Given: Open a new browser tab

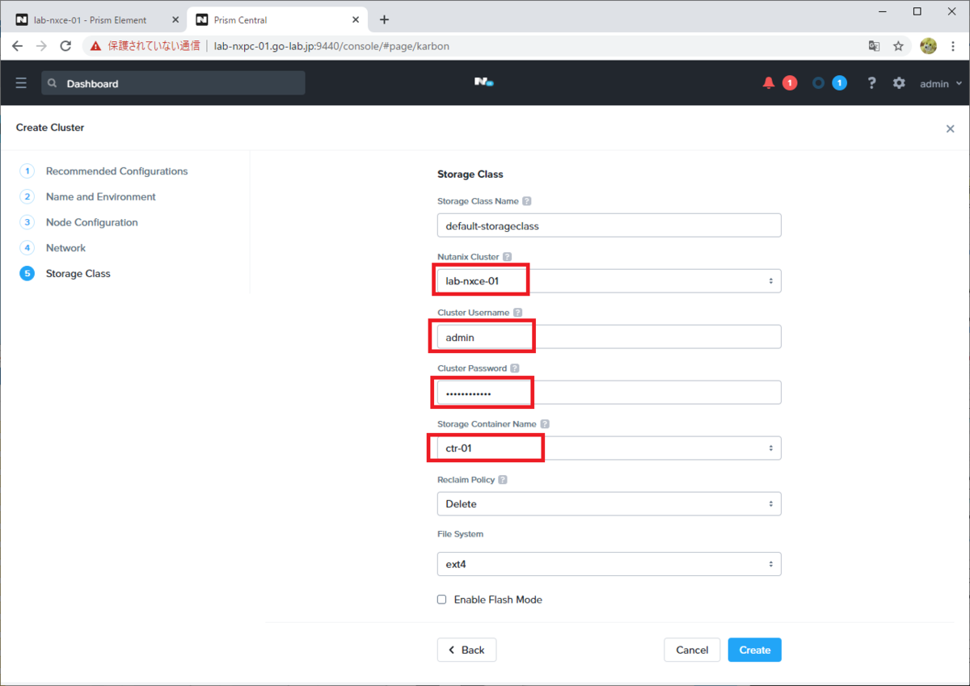Looking at the screenshot, I should (384, 19).
